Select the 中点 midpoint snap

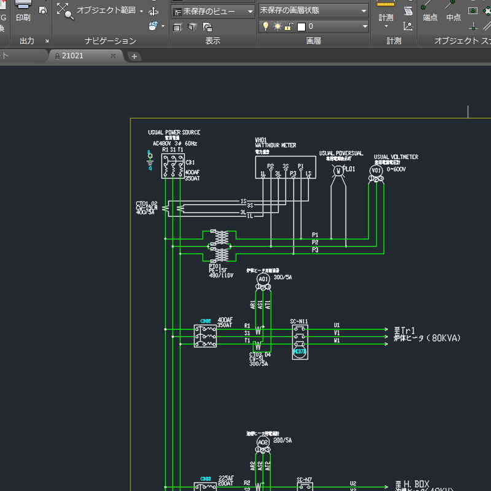tap(454, 11)
